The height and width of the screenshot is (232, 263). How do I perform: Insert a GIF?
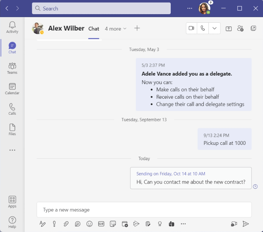[x=101, y=224]
